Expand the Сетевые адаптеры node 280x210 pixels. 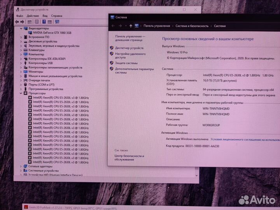click(x=21, y=166)
